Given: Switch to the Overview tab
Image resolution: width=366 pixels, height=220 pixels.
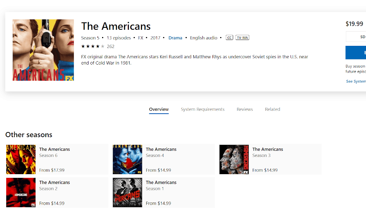Looking at the screenshot, I should (x=159, y=109).
